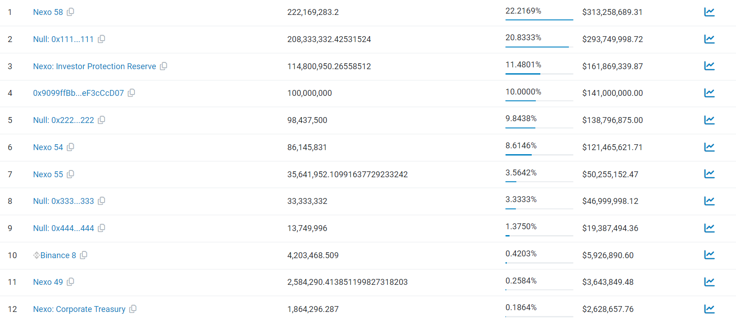Copy the 0x9099ffBb...eF3cCcD07 address
The width and height of the screenshot is (736, 321).
[x=131, y=93]
